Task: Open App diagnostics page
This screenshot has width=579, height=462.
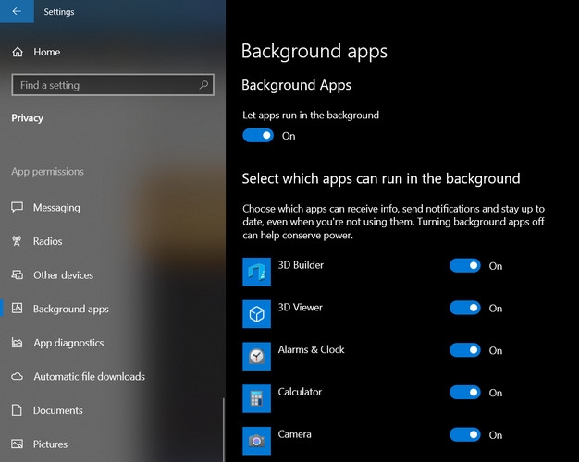Action: (x=68, y=343)
